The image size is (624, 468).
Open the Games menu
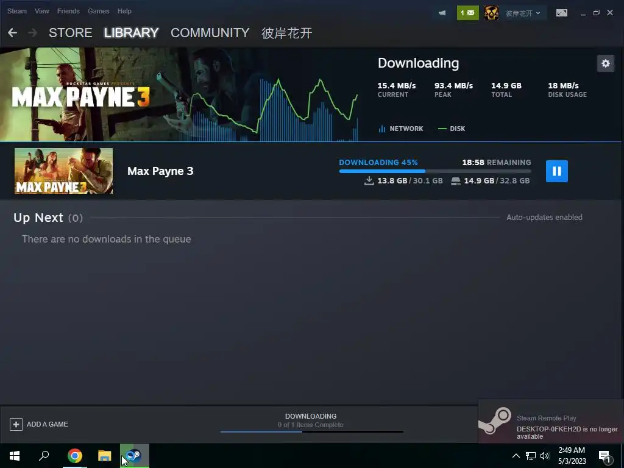pos(98,11)
